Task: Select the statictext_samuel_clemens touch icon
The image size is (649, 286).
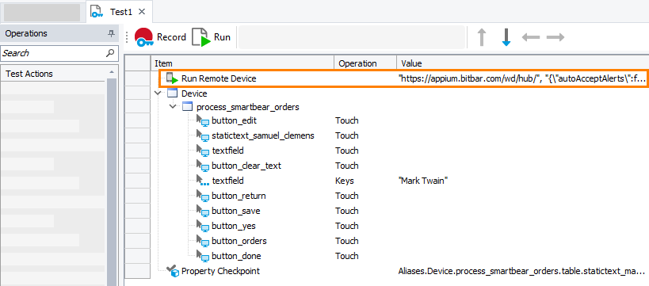Action: (x=203, y=135)
